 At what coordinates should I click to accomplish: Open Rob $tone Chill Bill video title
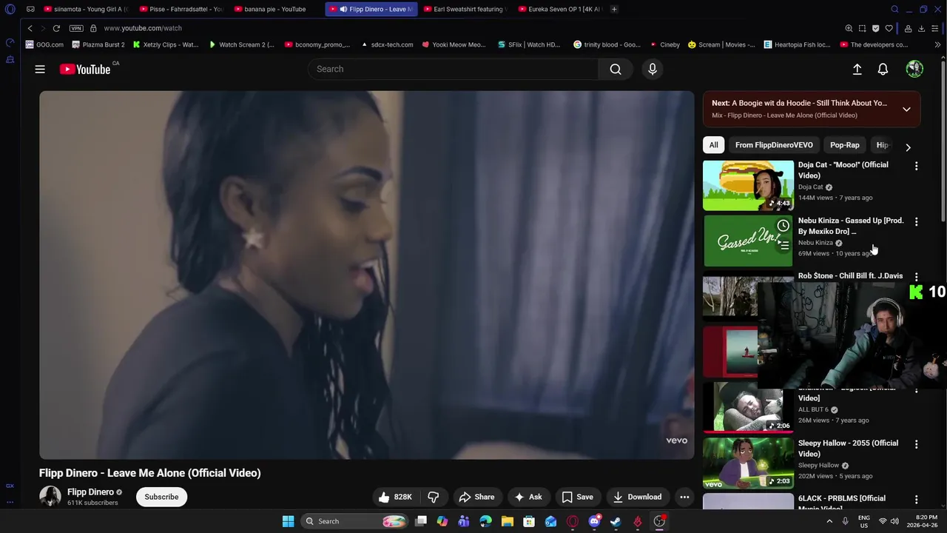click(850, 275)
